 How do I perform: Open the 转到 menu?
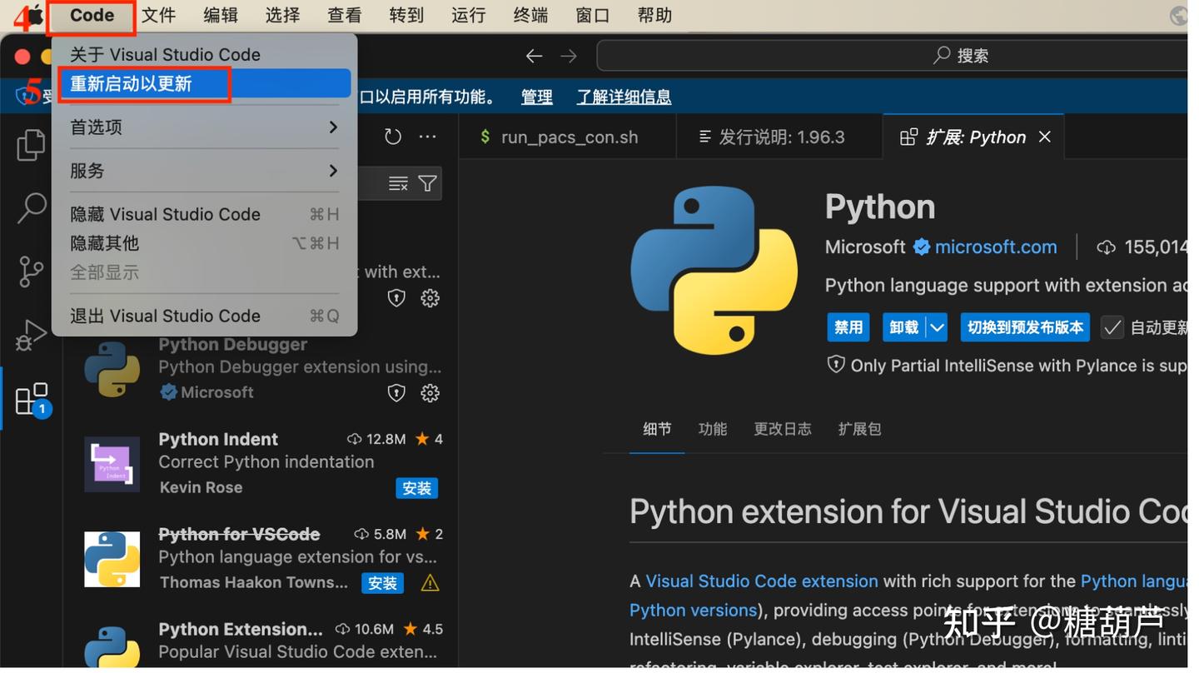tap(406, 16)
